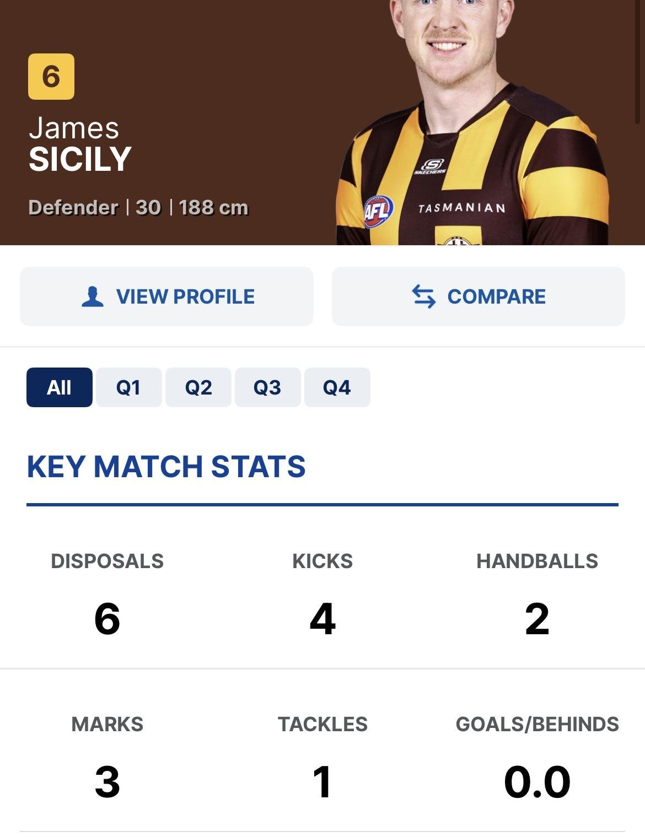This screenshot has height=837, width=645.
Task: Switch to the Q1 tab
Action: tap(129, 387)
